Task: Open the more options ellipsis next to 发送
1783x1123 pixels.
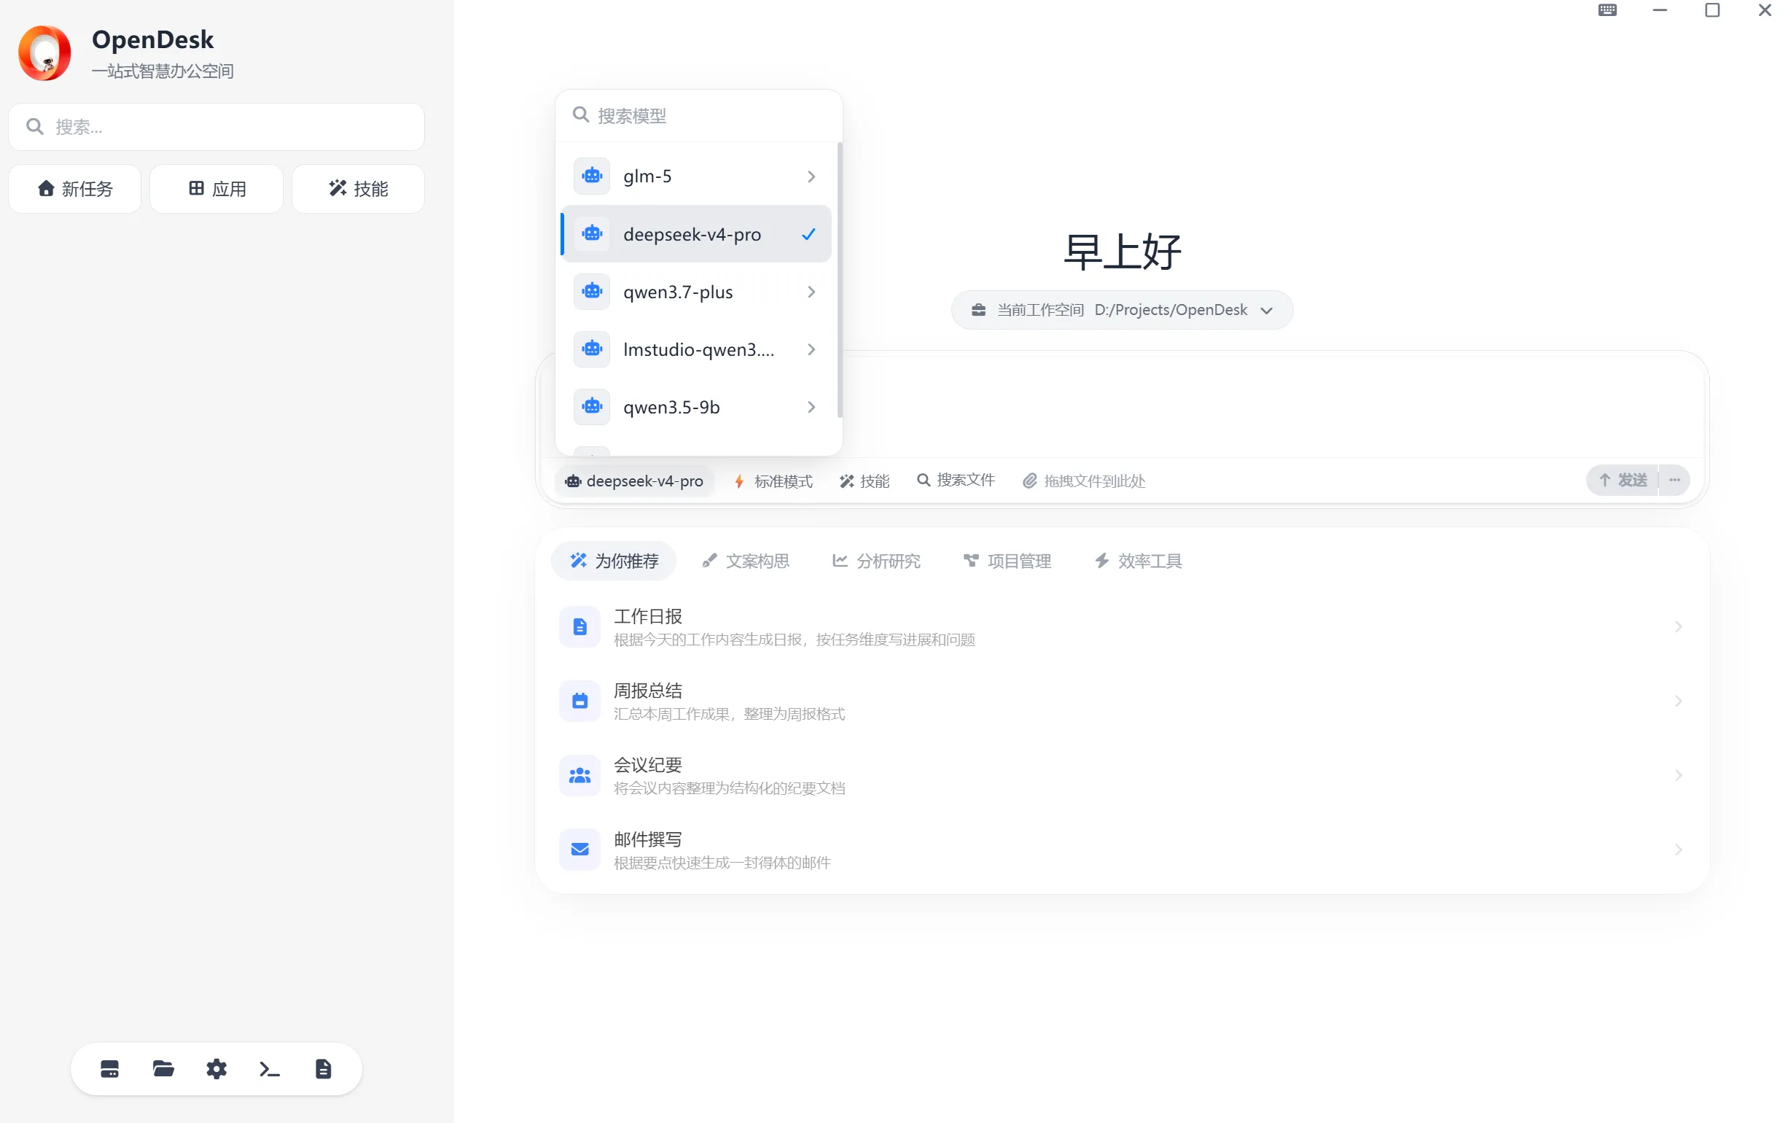Action: tap(1675, 480)
